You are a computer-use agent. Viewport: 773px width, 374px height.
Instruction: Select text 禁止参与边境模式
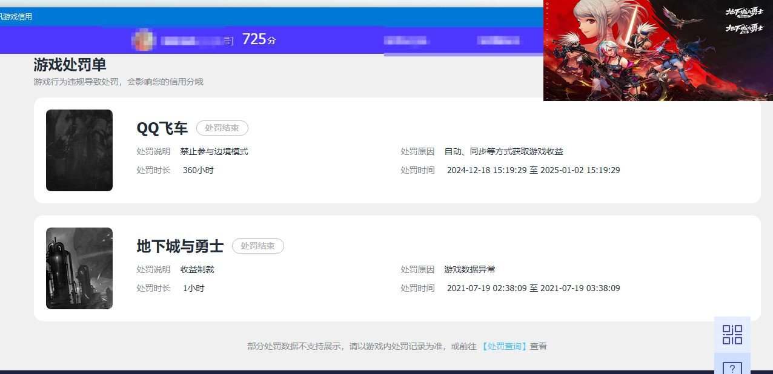(x=214, y=151)
